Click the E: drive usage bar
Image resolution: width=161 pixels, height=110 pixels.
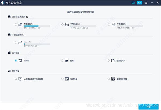pyautogui.click(x=130, y=26)
